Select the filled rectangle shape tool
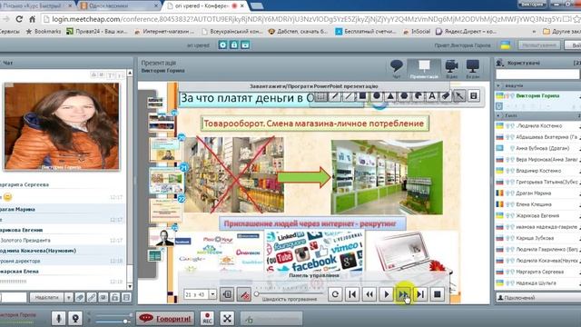 coord(362,96)
